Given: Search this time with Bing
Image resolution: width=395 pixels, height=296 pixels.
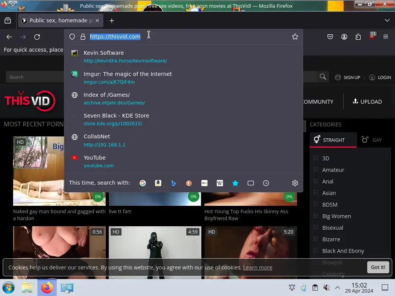Looking at the screenshot, I should 174,183.
